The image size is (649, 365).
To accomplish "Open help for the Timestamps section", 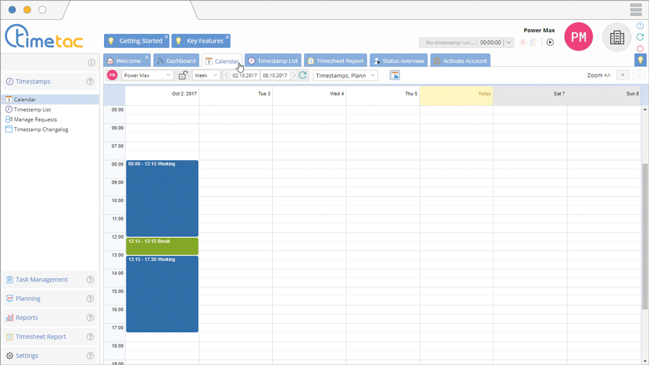I will coord(90,82).
